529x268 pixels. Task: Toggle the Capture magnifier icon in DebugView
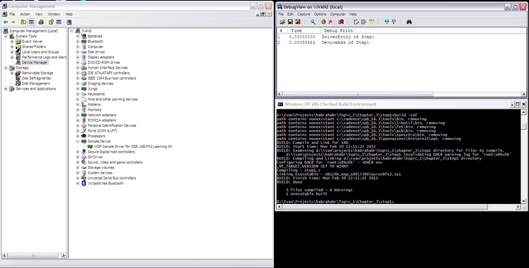point(313,22)
